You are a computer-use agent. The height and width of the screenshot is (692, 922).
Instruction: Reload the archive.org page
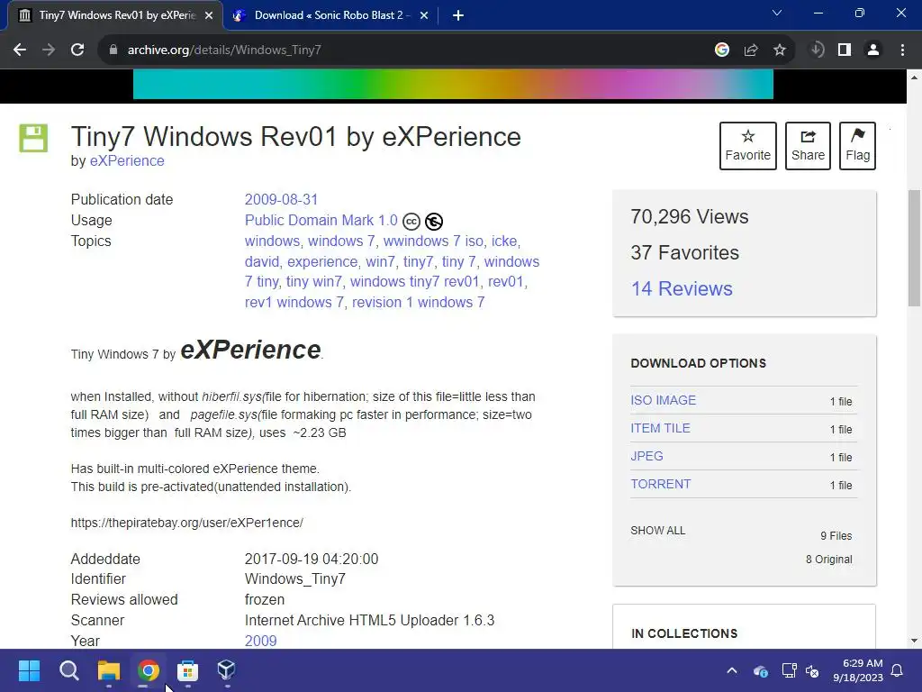pyautogui.click(x=77, y=50)
